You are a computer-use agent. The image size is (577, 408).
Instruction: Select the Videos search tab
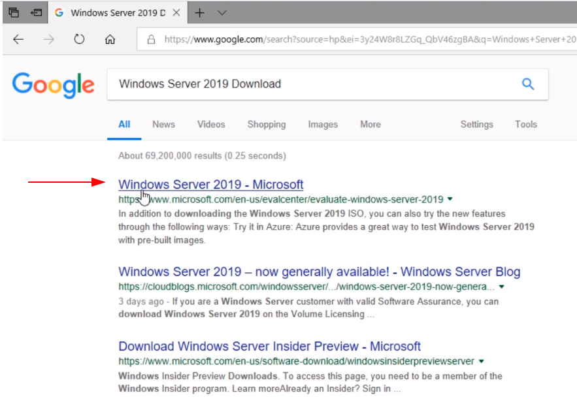(x=211, y=124)
